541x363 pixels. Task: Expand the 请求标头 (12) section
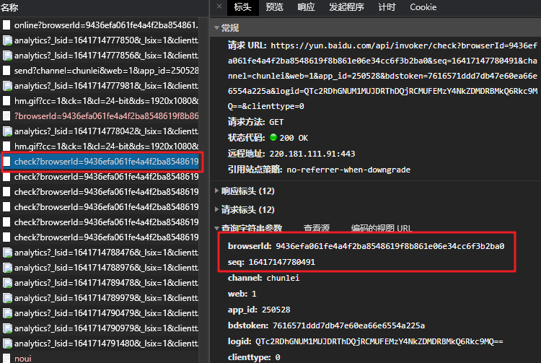(x=216, y=209)
